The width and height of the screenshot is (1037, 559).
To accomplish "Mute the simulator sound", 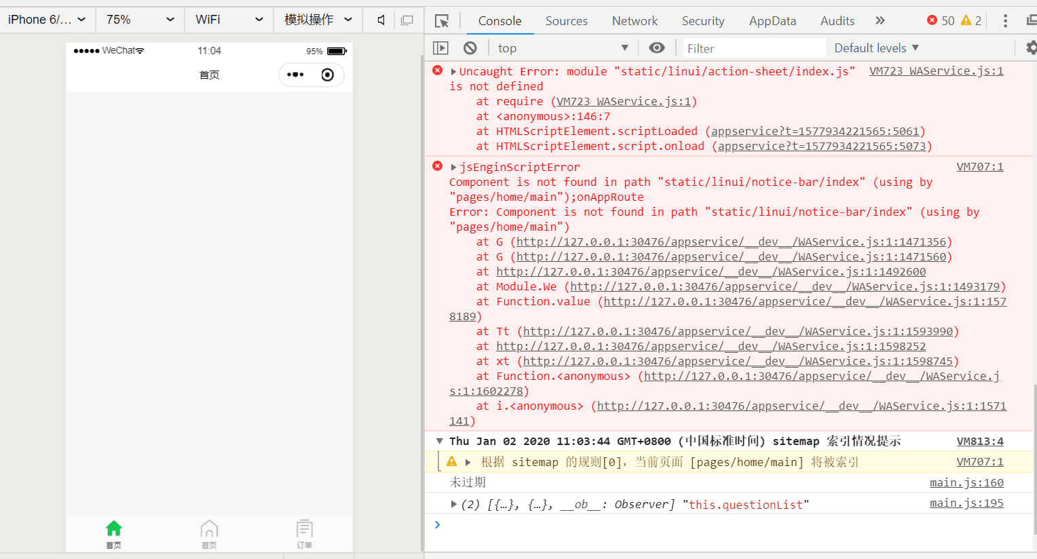I will tap(381, 20).
